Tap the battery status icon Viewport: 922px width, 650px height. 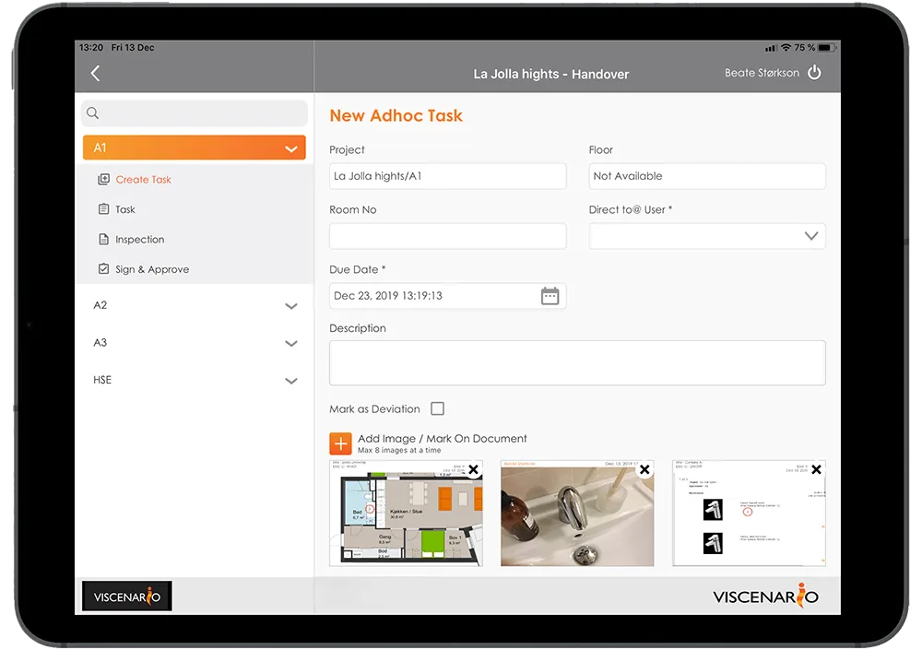click(x=827, y=48)
